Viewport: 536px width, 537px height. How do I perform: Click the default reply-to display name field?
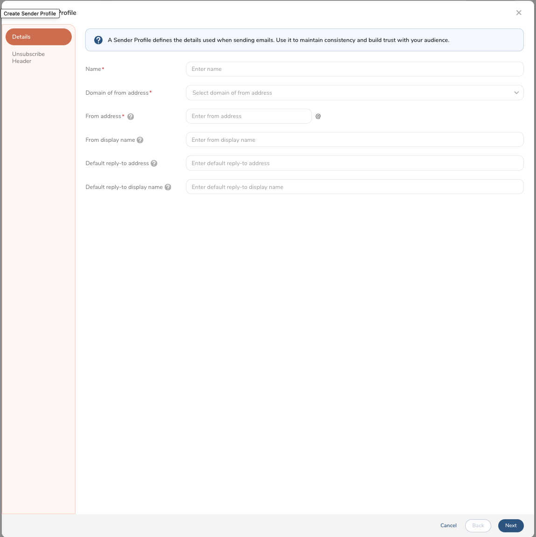coord(354,187)
